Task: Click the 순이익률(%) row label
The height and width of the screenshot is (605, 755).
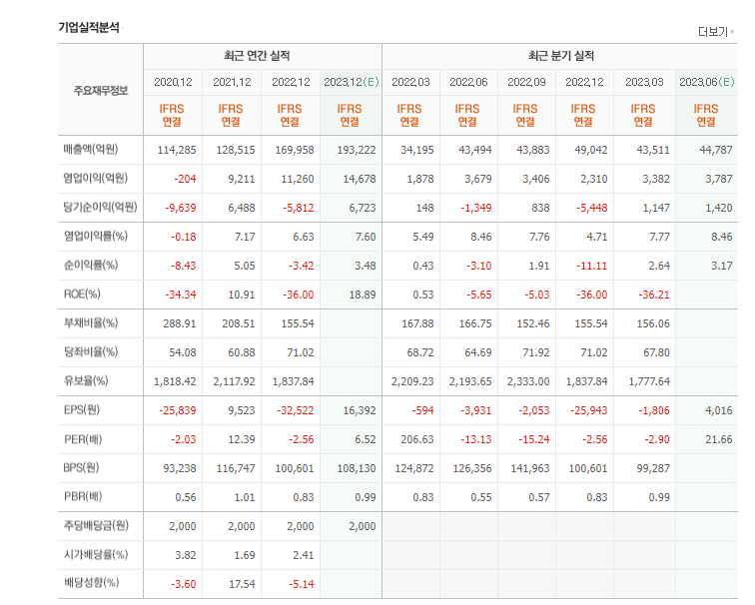Action: coord(91,266)
